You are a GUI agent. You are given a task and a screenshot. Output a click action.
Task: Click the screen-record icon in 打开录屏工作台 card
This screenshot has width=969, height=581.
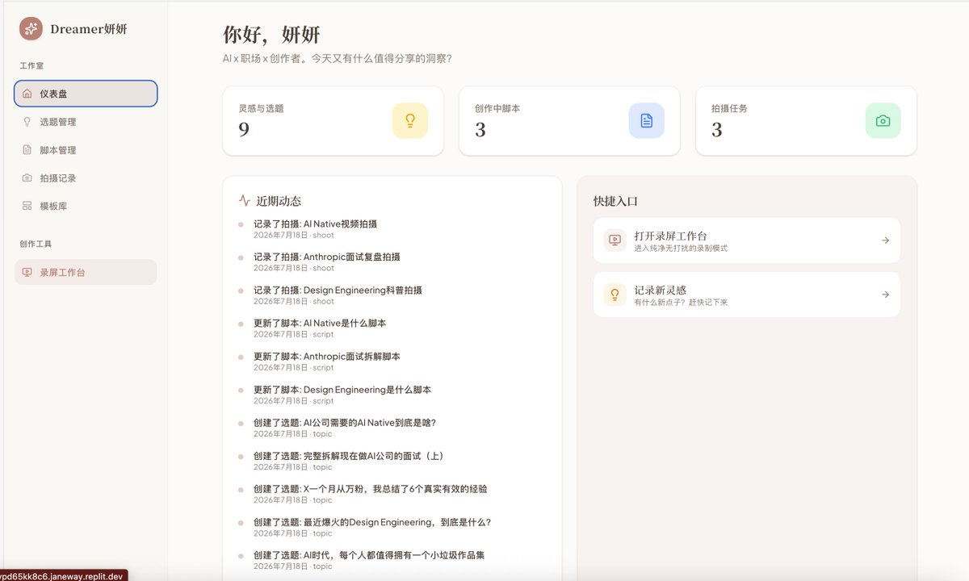click(x=615, y=240)
